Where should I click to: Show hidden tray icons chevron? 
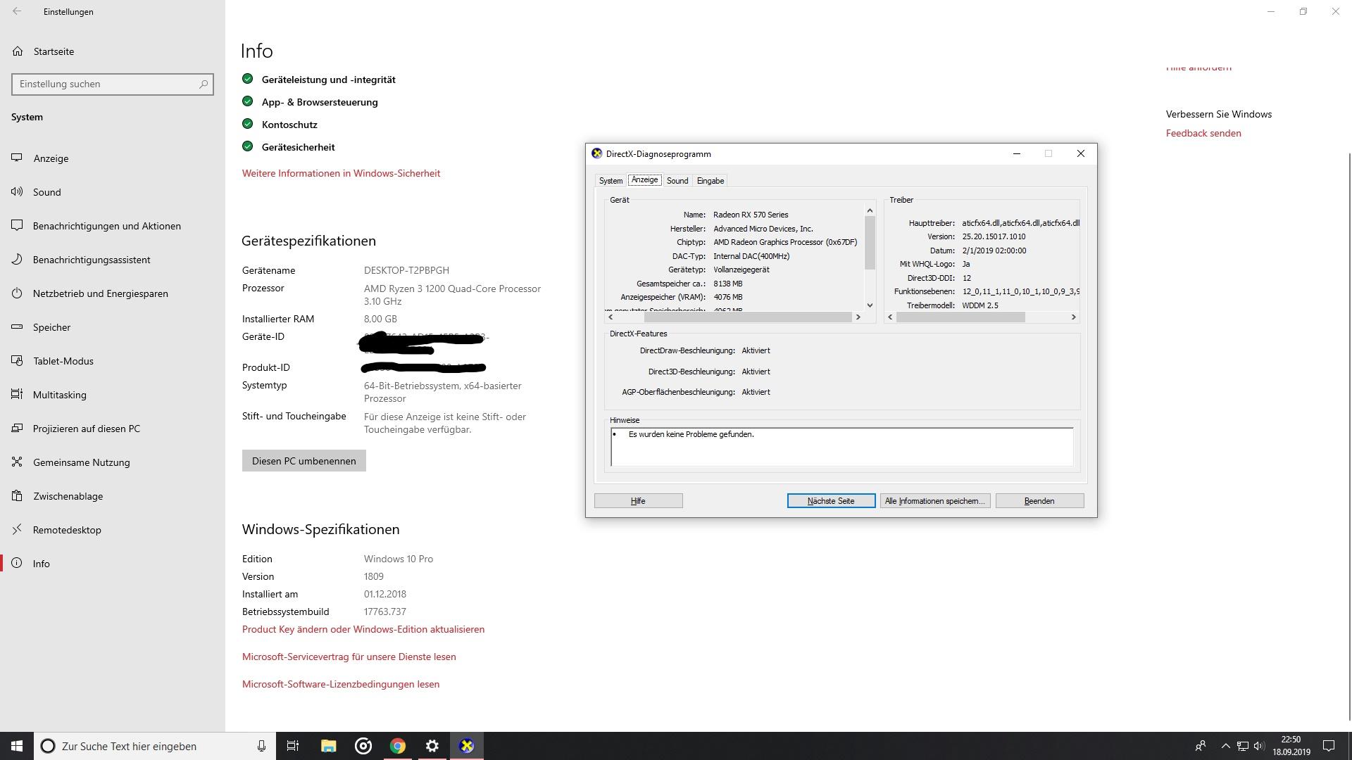[1225, 746]
